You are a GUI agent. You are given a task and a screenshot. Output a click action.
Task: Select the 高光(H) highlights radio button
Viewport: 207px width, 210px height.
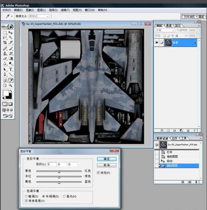click(x=64, y=196)
